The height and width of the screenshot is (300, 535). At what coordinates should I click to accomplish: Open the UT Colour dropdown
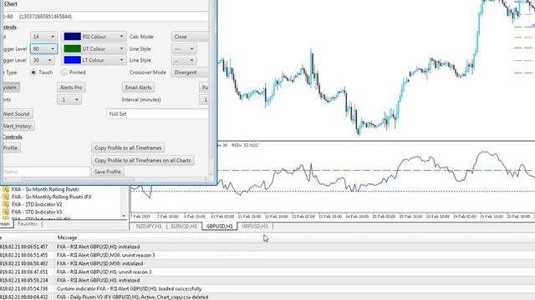coord(94,49)
